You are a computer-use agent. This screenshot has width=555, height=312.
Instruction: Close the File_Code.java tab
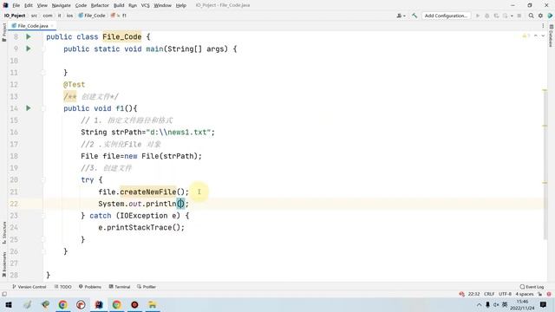pyautogui.click(x=52, y=26)
